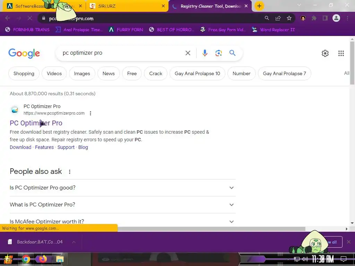This screenshot has height=266, width=355.
Task: Submit search with magnifier icon
Action: (233, 53)
